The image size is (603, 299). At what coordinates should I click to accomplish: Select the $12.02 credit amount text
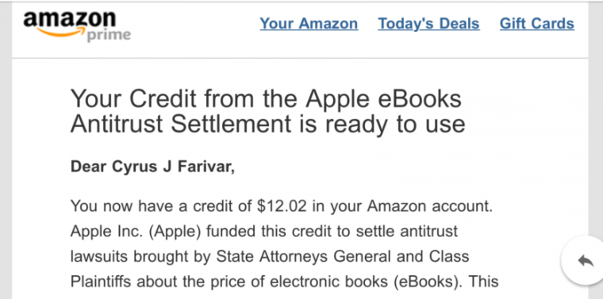[282, 206]
